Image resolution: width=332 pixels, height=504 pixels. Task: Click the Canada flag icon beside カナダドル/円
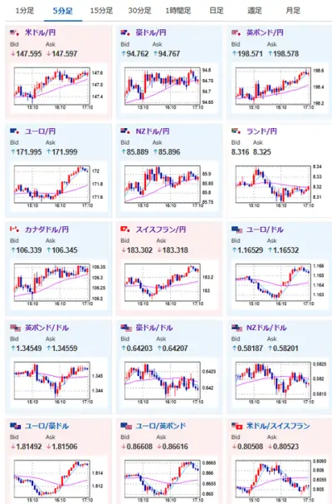(x=15, y=230)
